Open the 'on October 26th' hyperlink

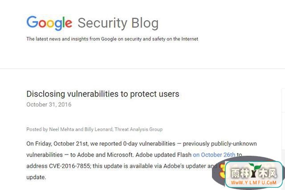[x=214, y=155]
